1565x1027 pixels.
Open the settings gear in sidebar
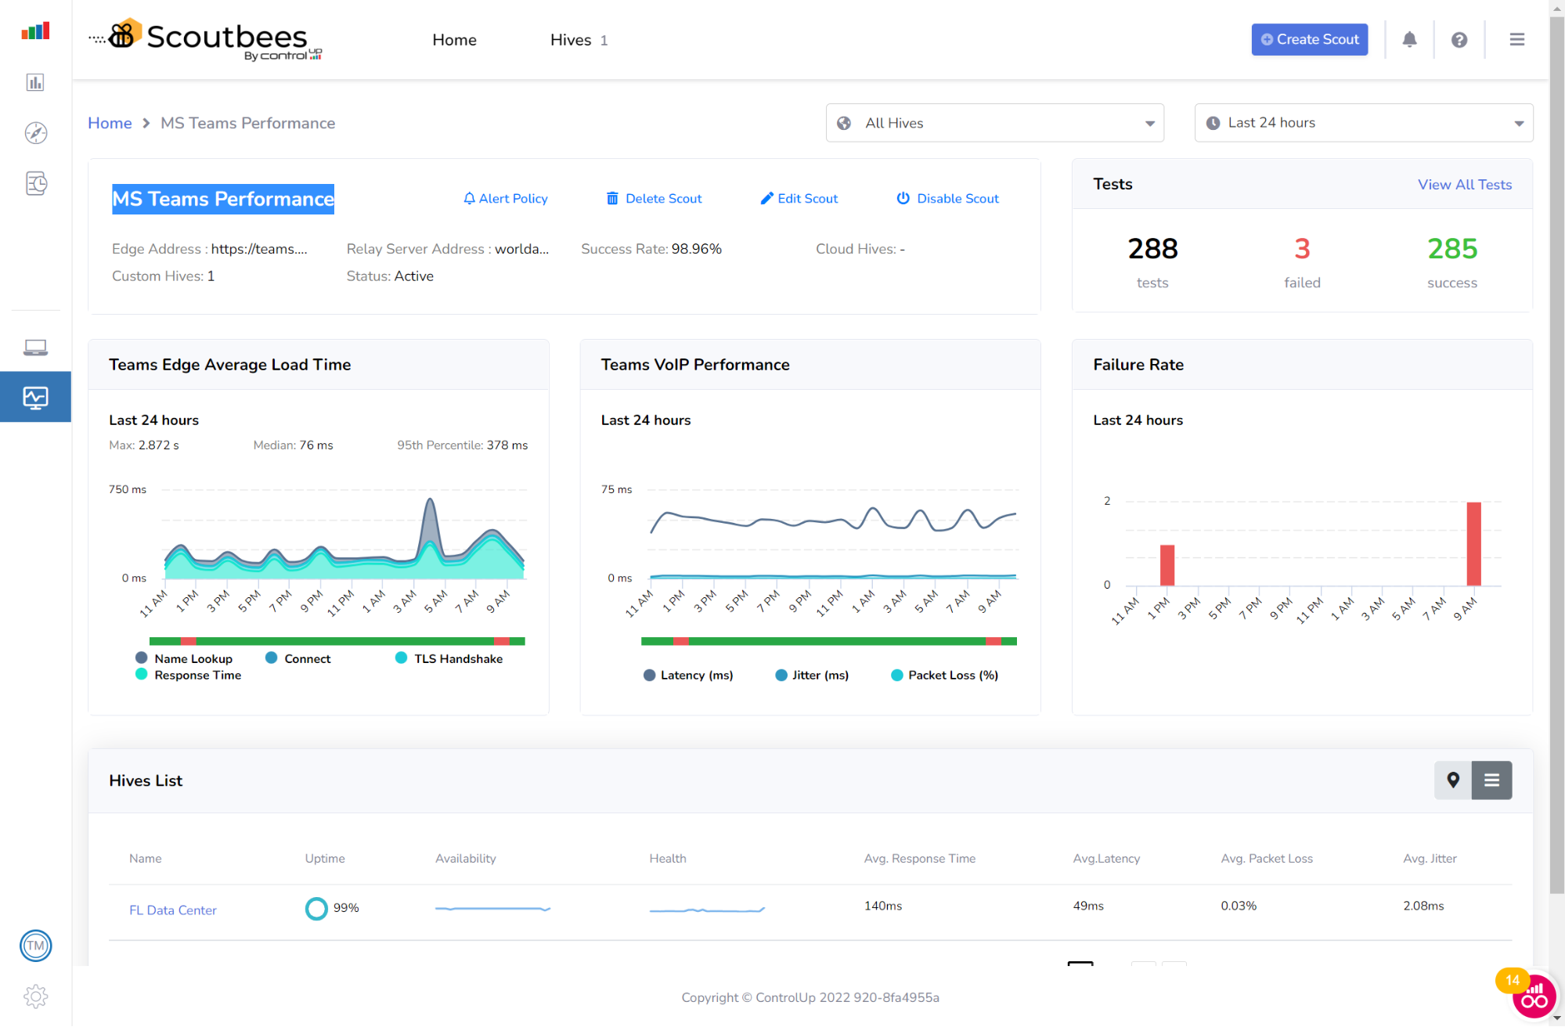point(36,996)
